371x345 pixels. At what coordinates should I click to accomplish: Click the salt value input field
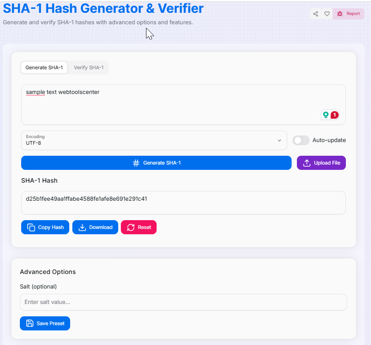183,302
